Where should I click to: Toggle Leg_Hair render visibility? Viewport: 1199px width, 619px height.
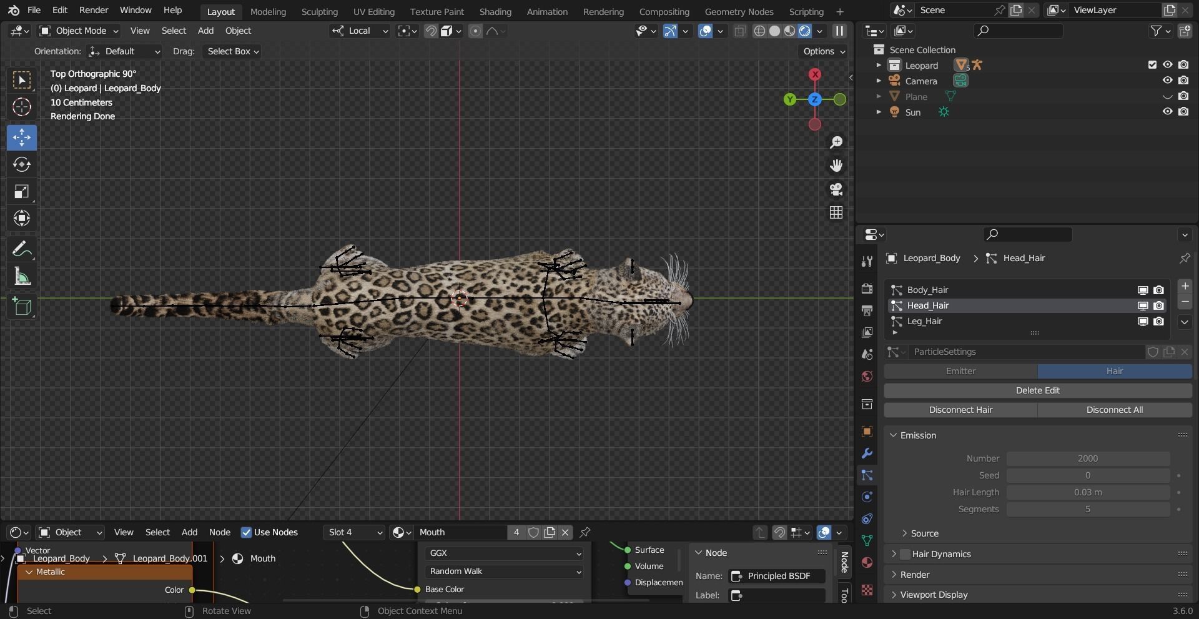[1159, 321]
